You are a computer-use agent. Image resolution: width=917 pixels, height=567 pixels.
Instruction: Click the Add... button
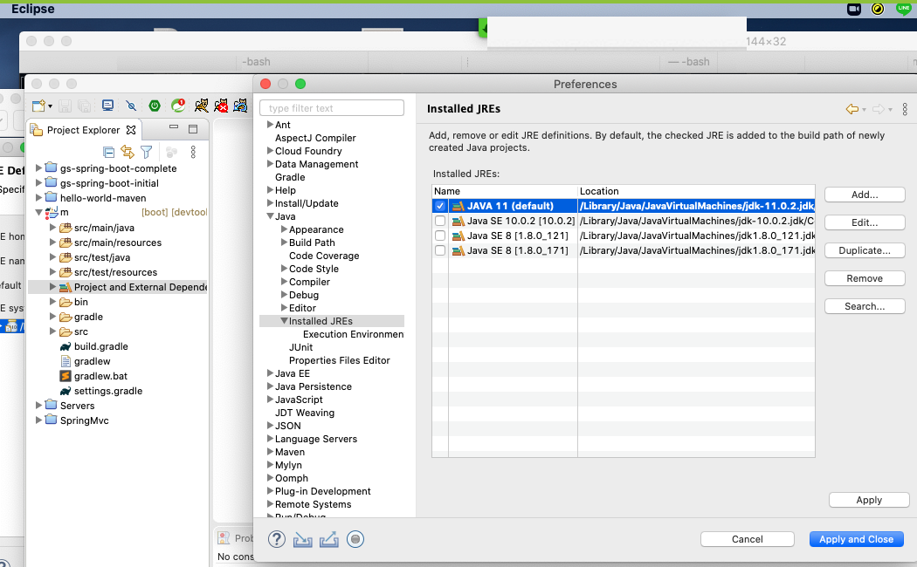[x=865, y=195]
